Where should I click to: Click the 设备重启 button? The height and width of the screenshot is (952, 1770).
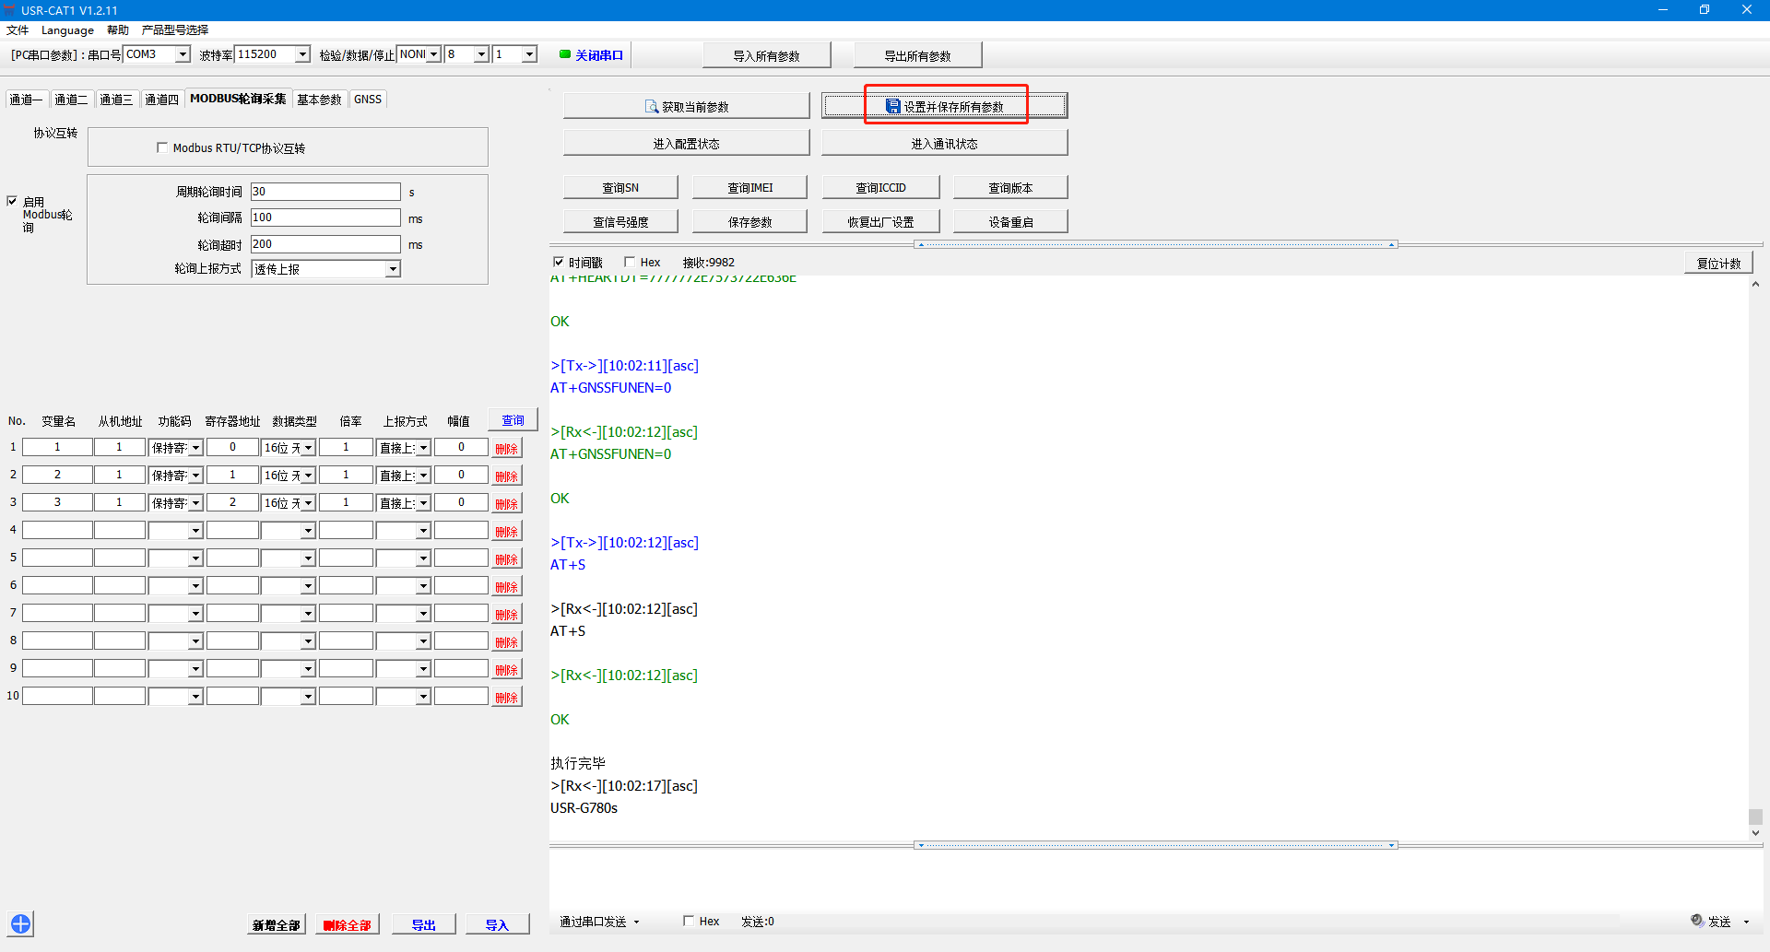pyautogui.click(x=1010, y=222)
